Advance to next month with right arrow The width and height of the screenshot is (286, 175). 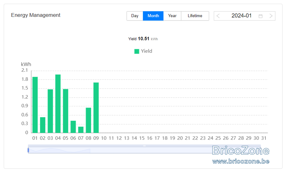coord(271,16)
